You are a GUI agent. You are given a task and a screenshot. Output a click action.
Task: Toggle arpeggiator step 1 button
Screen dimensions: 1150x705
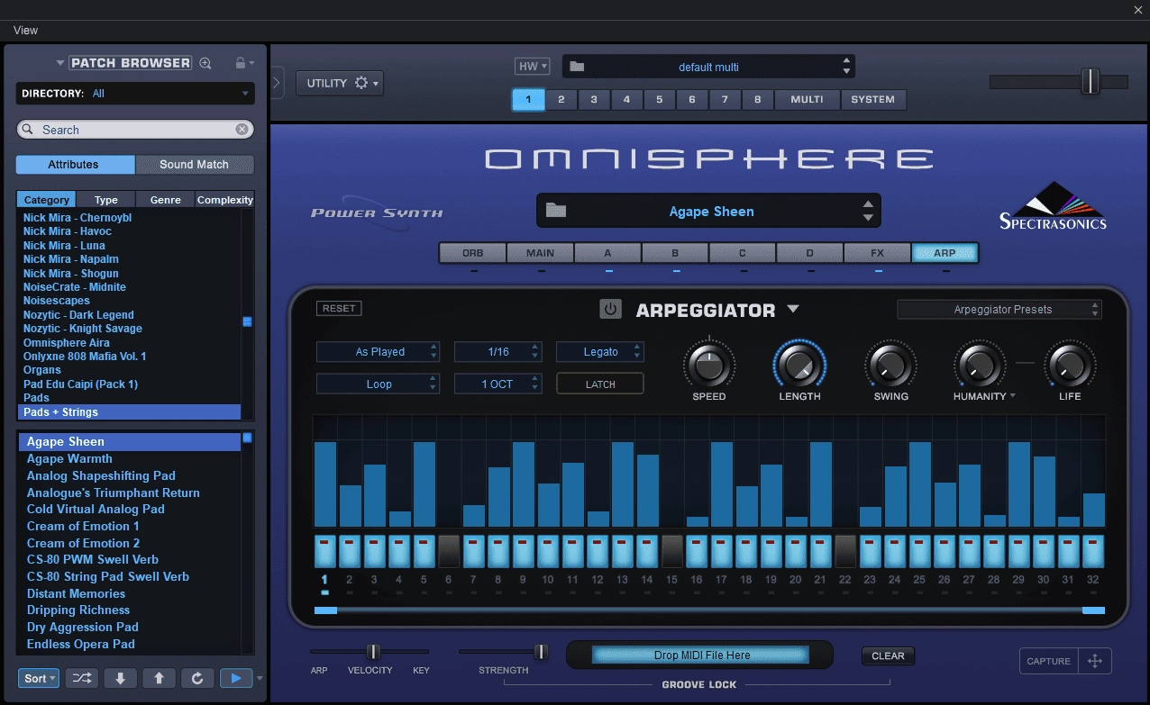324,551
